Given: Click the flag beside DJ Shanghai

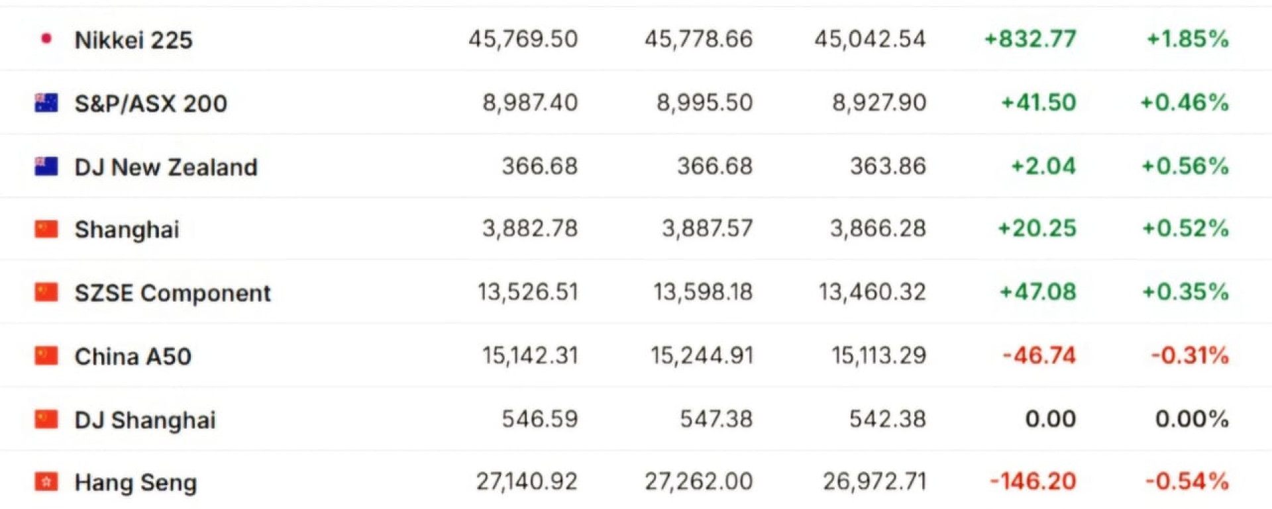Looking at the screenshot, I should click(x=46, y=419).
